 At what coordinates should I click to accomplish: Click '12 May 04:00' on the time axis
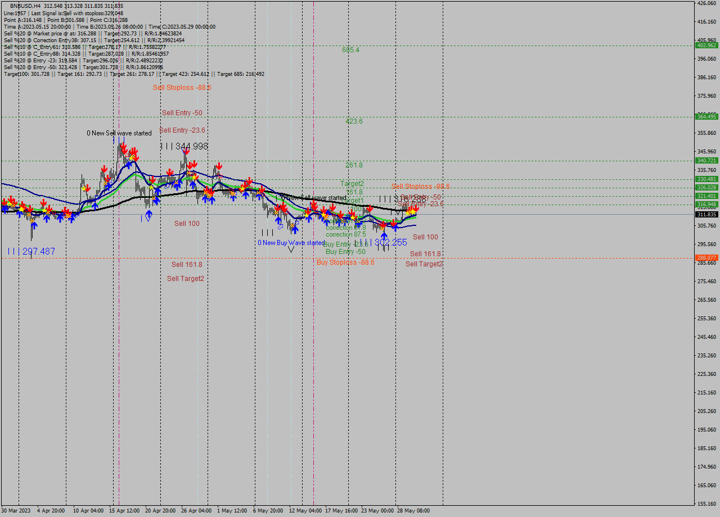click(x=305, y=511)
